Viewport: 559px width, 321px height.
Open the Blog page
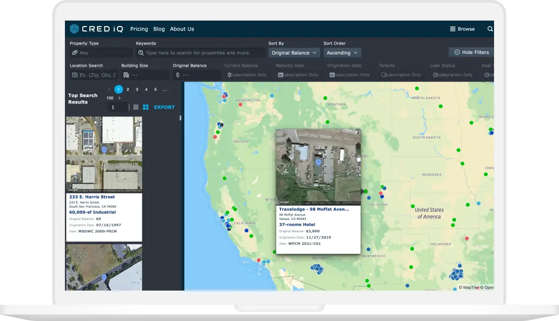pos(159,29)
